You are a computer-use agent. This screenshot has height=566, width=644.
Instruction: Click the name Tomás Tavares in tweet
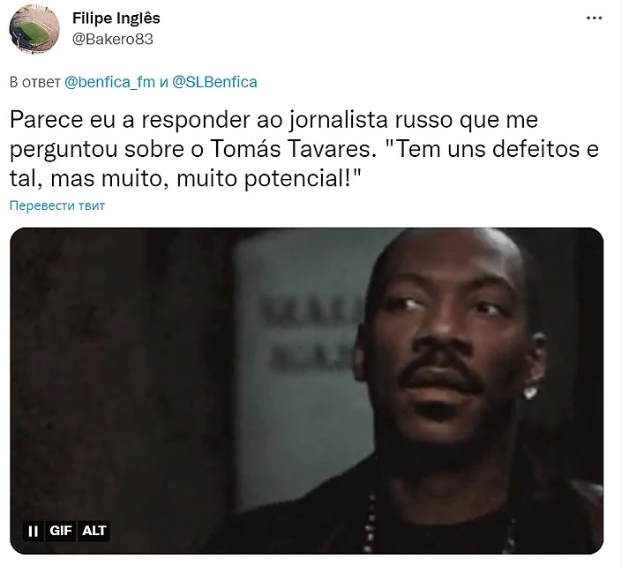[290, 149]
